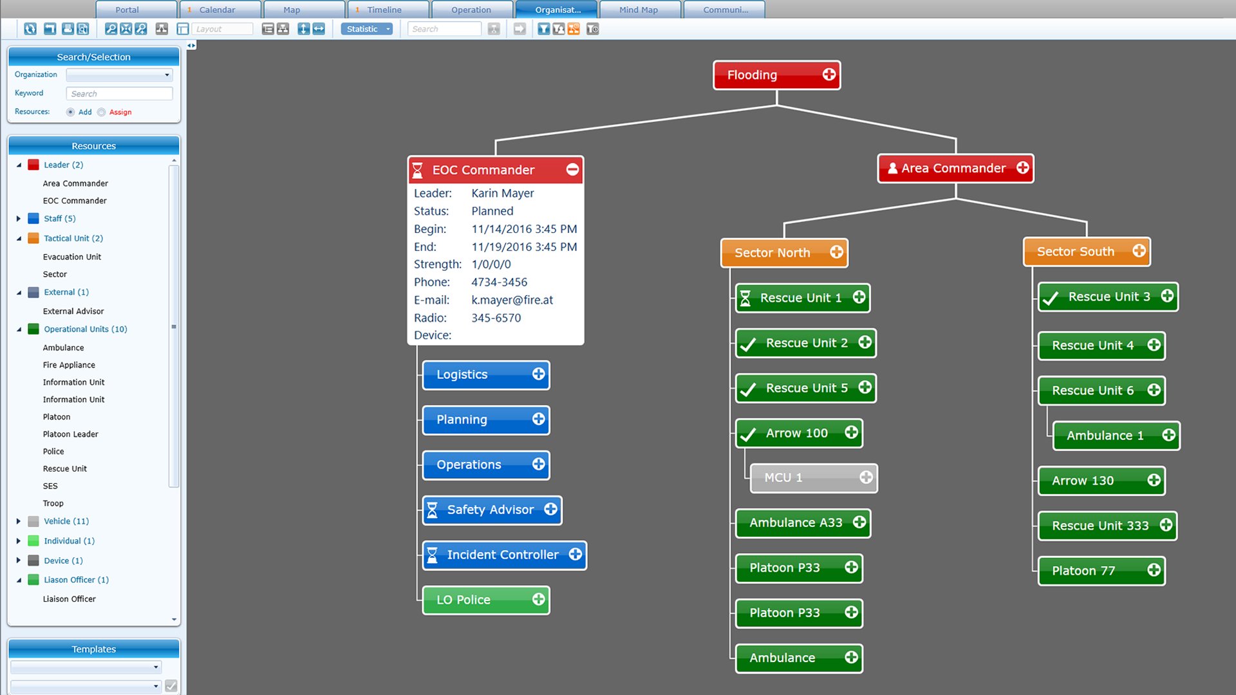Click the Keyword search input field
Viewport: 1236px width, 695px height.
pos(119,93)
